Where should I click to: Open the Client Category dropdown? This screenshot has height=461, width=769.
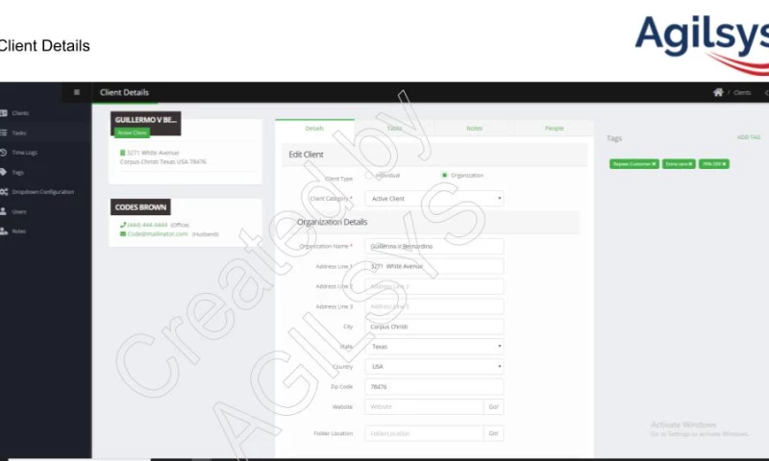[x=434, y=199]
